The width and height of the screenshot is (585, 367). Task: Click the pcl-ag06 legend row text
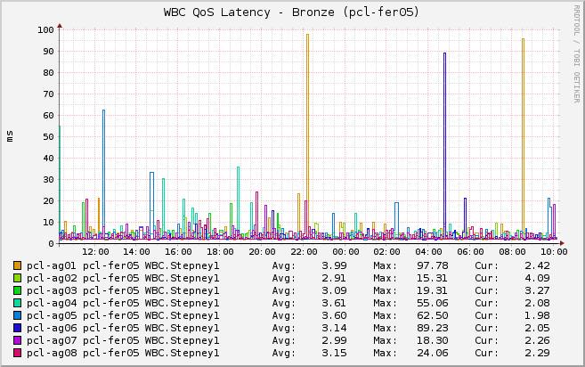(123, 328)
